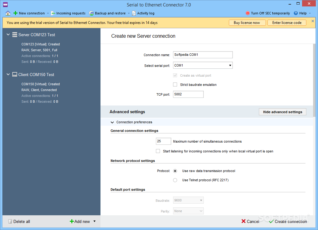The height and width of the screenshot is (230, 318).
Task: Click the Connection name input field
Action: 203,55
